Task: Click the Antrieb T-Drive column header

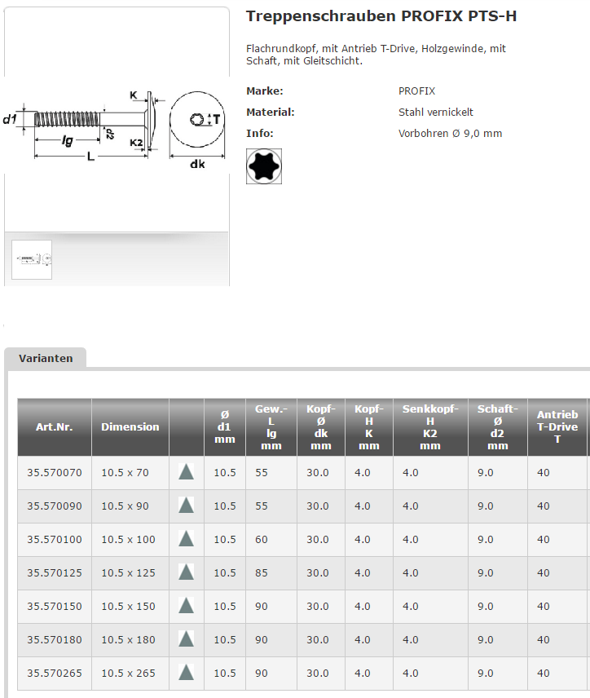Action: coord(557,426)
